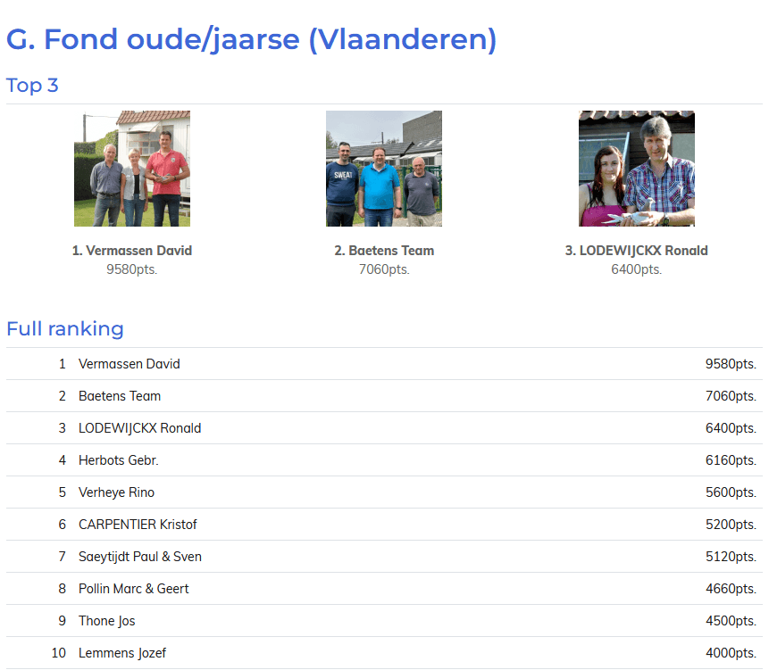Click Pollin Marc & Geert entry
The height and width of the screenshot is (670, 769).
(134, 589)
